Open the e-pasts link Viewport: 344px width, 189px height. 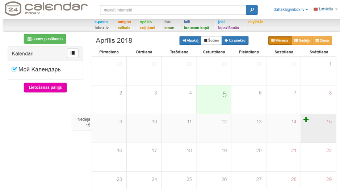[x=101, y=22]
